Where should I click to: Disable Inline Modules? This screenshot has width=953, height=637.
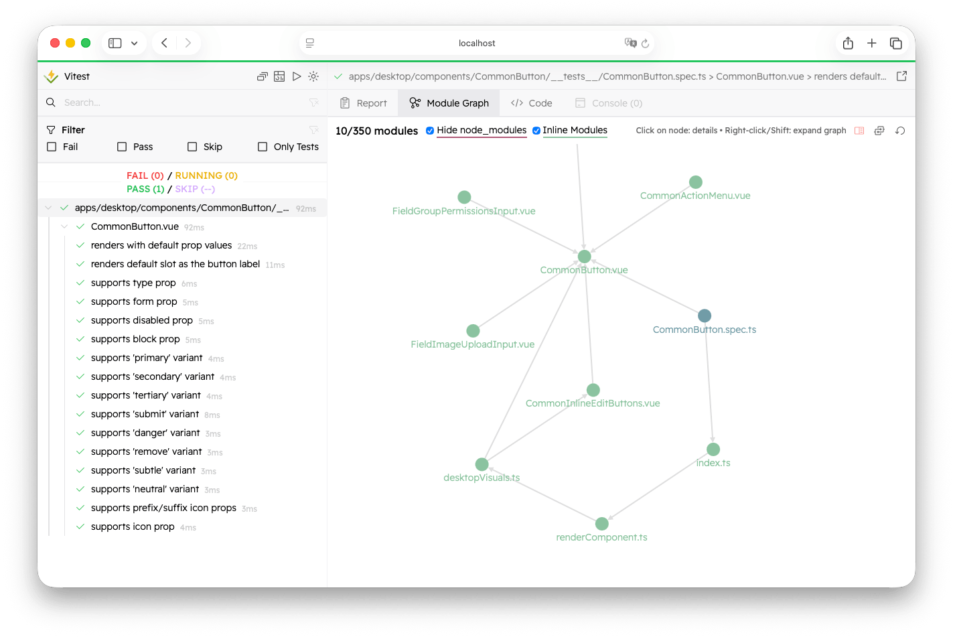[x=536, y=131]
